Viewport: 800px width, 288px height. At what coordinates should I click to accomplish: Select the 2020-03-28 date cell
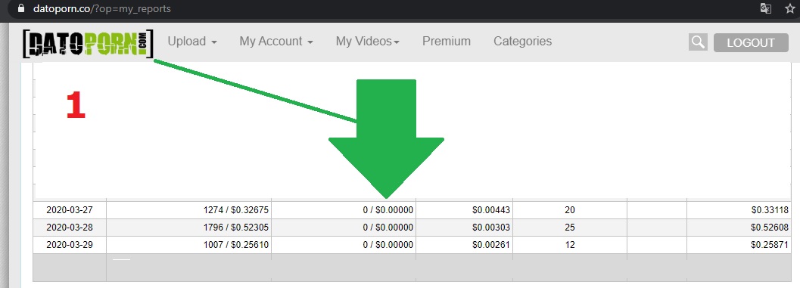[x=70, y=228]
